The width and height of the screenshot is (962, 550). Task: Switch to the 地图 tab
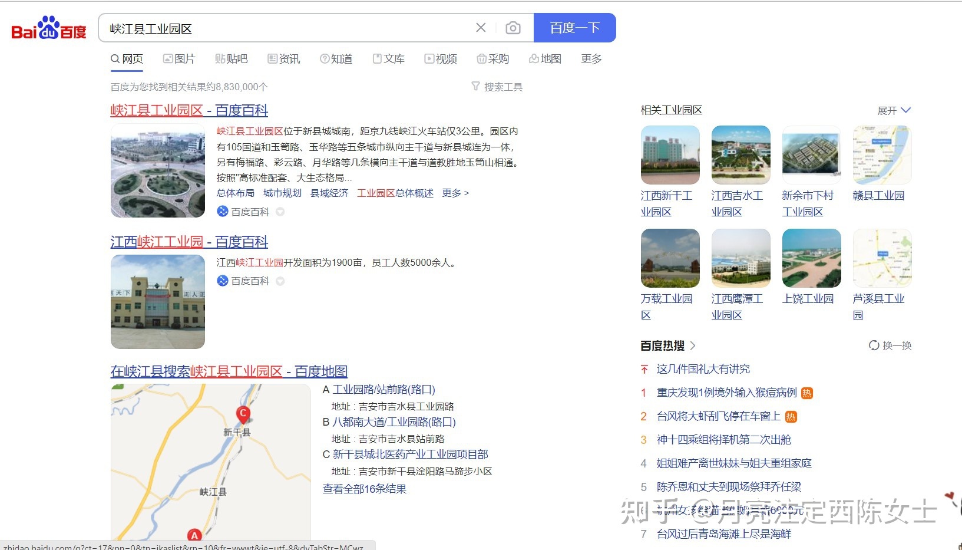[x=545, y=58]
